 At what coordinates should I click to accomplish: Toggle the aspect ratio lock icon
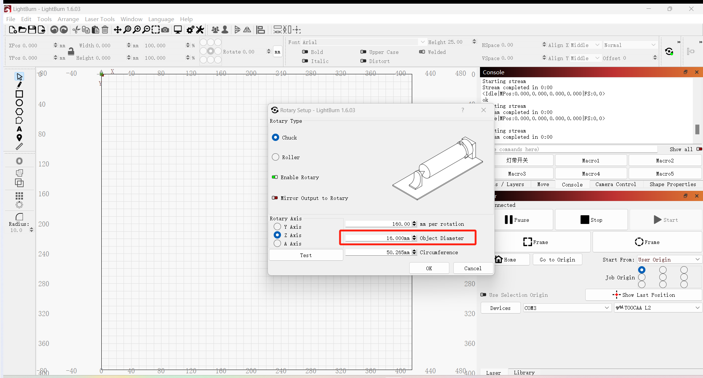coord(71,51)
